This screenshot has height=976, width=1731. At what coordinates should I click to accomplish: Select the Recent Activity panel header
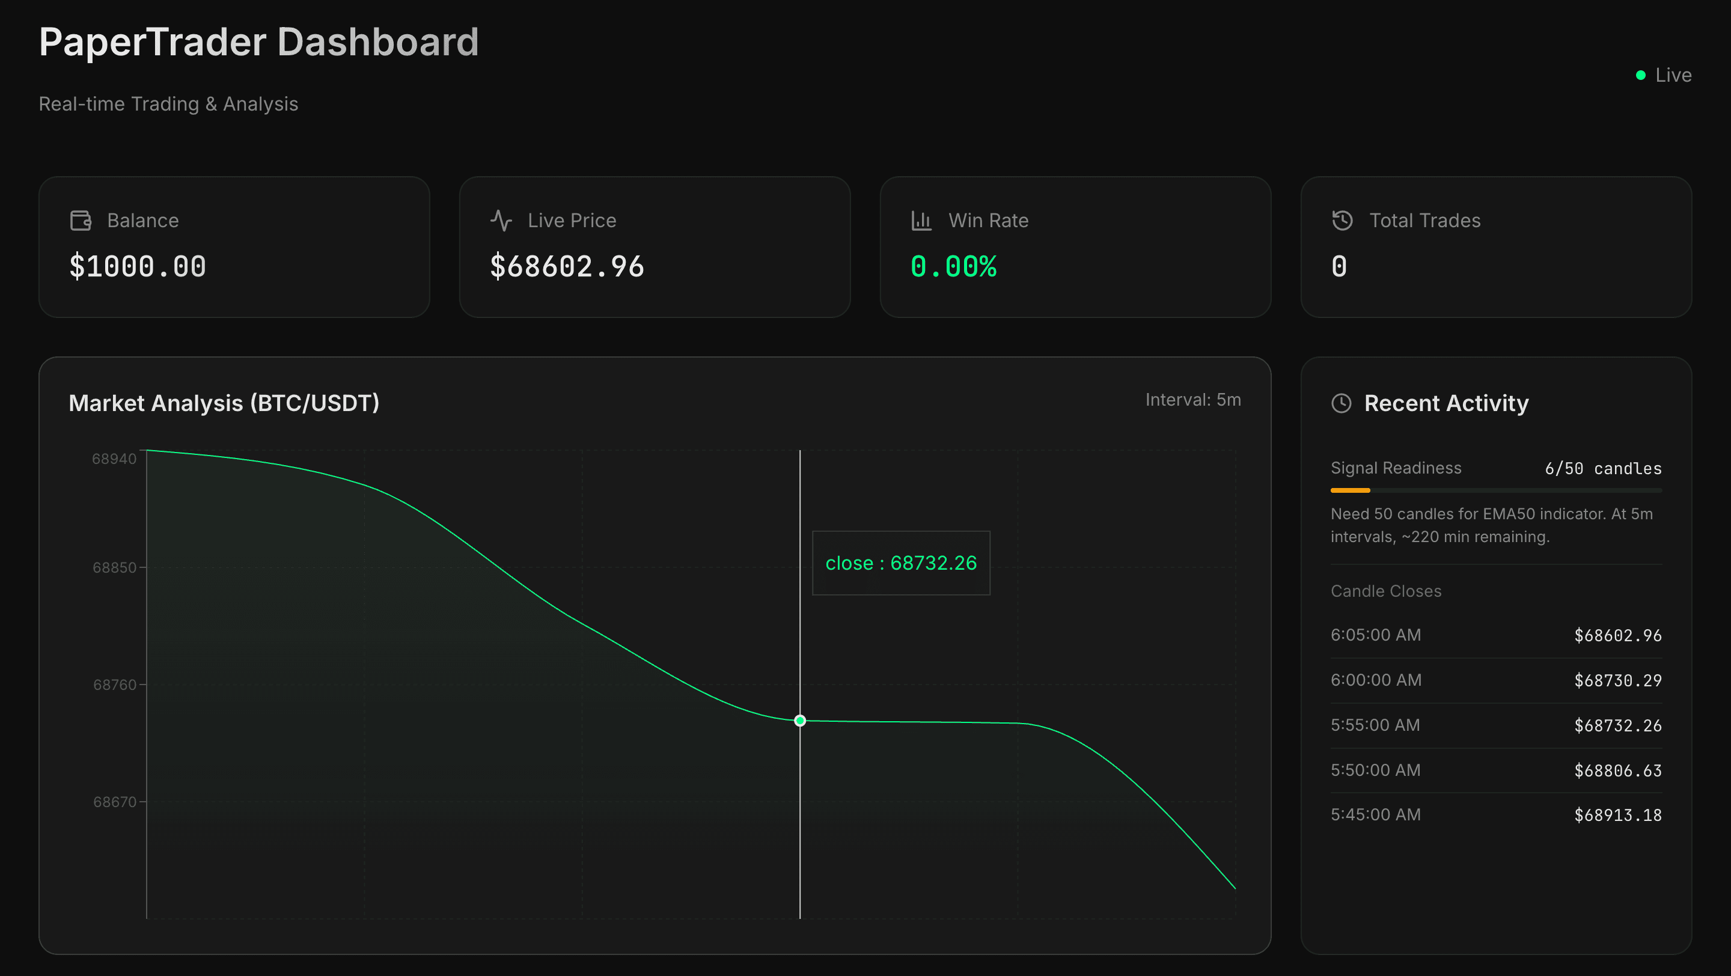pos(1446,403)
